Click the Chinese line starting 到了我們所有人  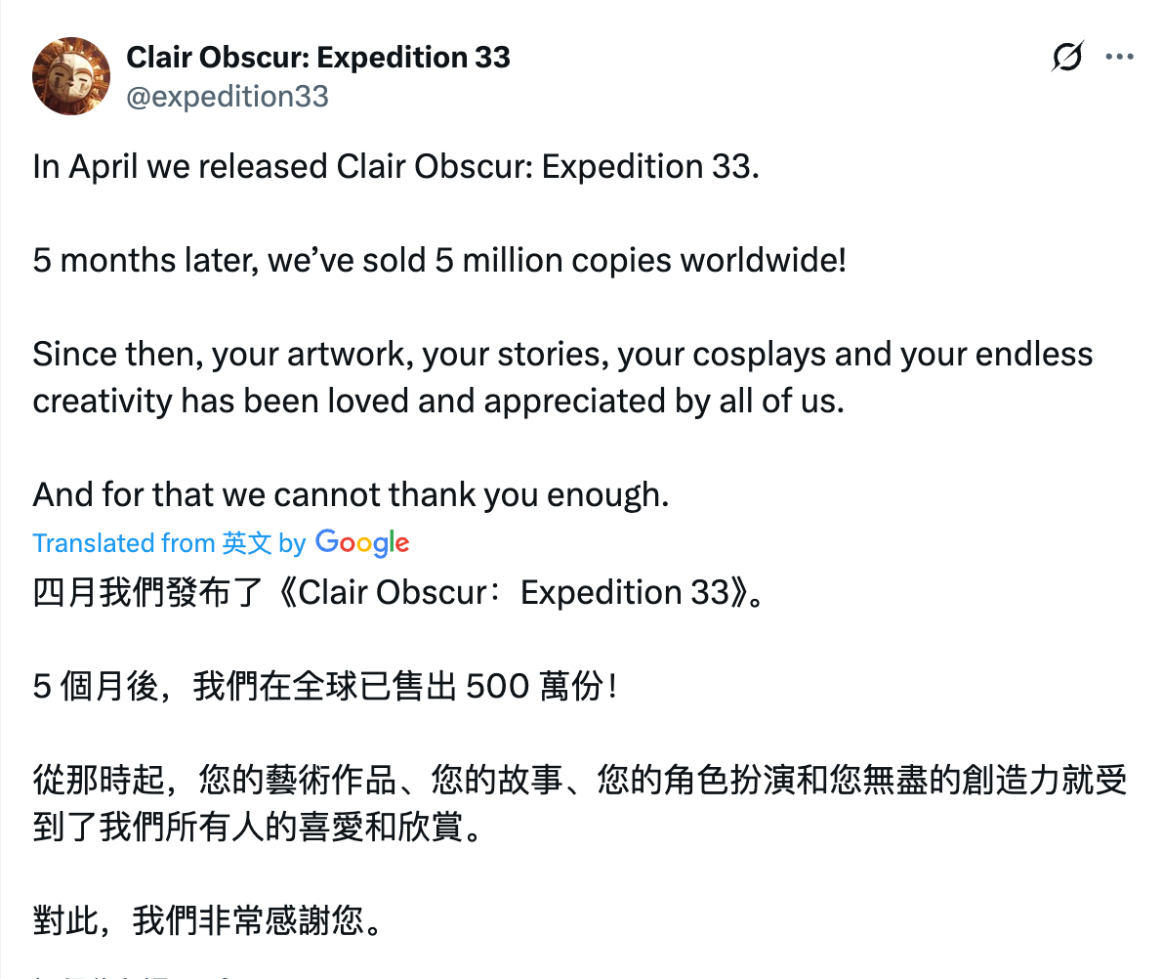click(x=257, y=828)
